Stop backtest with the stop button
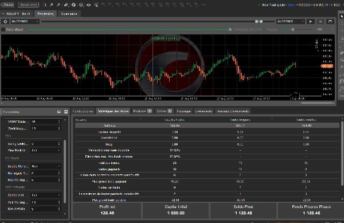This screenshot has height=223, width=344. (320, 21)
